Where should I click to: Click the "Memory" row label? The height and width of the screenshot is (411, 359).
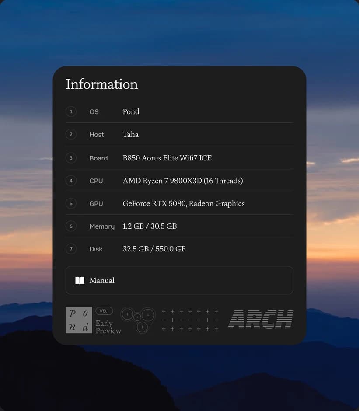tap(102, 226)
